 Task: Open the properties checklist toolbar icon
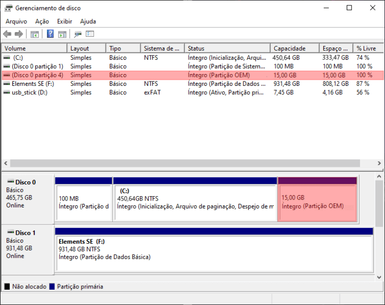point(90,34)
